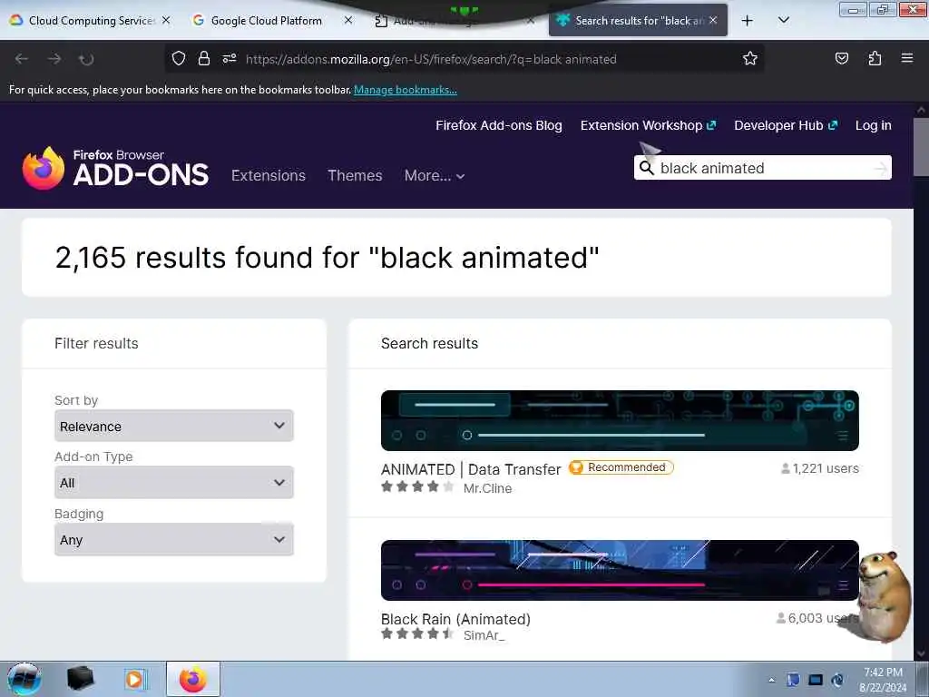This screenshot has width=929, height=697.
Task: Expand the More… menu
Action: pyautogui.click(x=435, y=175)
